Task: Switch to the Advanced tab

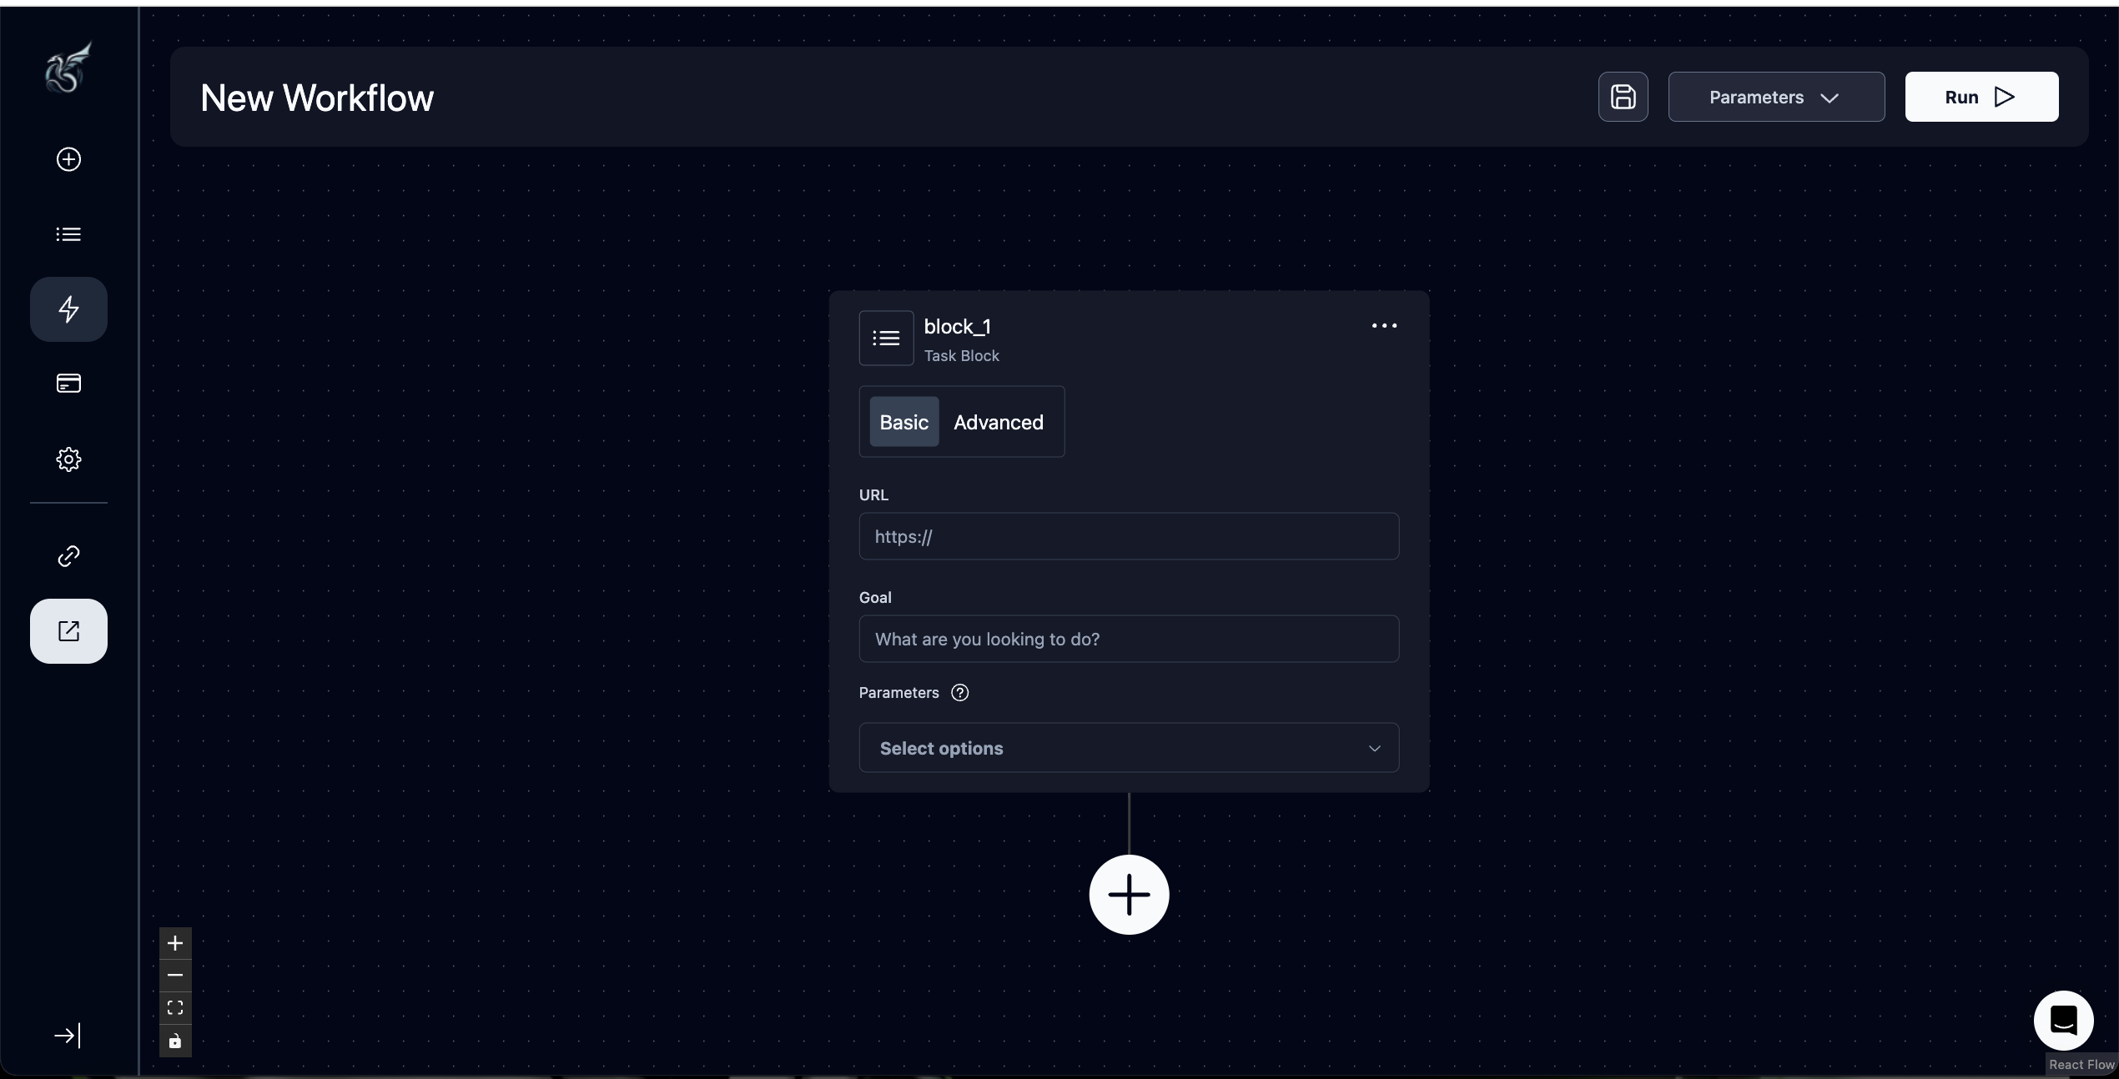Action: pyautogui.click(x=998, y=422)
